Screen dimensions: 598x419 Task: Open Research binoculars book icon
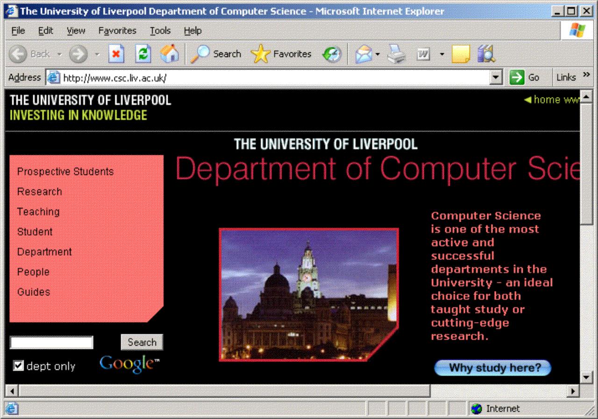pos(486,54)
